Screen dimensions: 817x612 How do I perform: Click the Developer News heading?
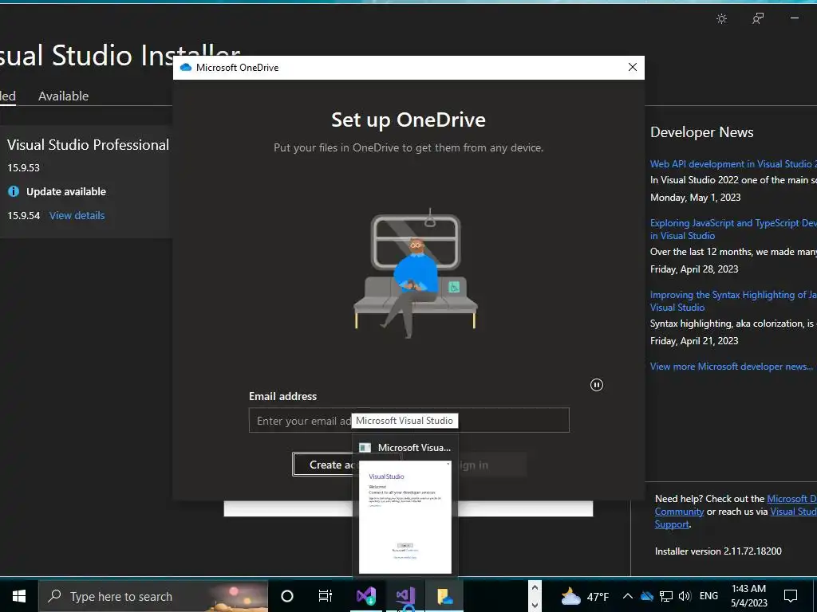[x=702, y=132]
